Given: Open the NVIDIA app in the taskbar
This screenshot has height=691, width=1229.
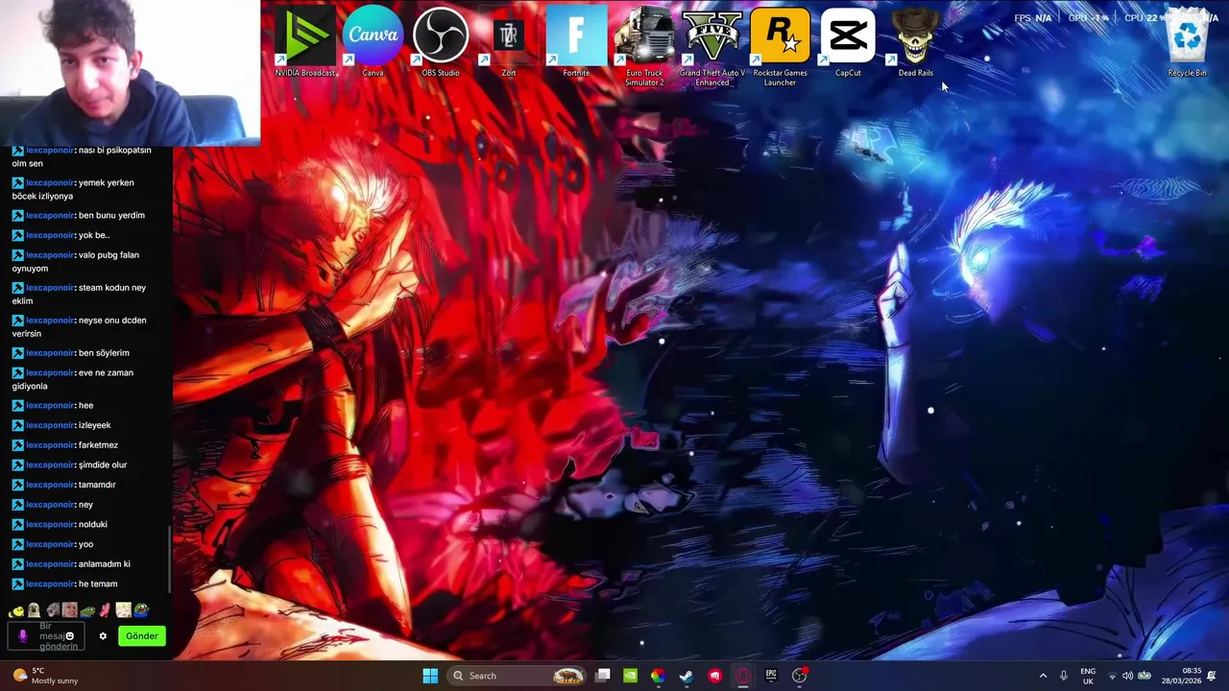Looking at the screenshot, I should coord(630,676).
